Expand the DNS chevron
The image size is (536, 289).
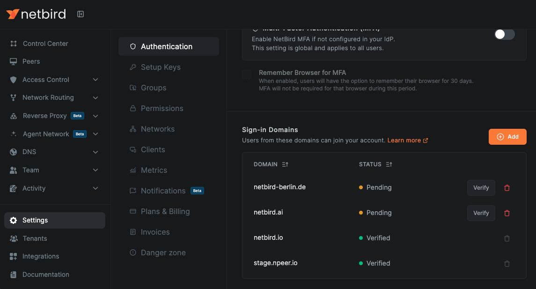(x=95, y=152)
